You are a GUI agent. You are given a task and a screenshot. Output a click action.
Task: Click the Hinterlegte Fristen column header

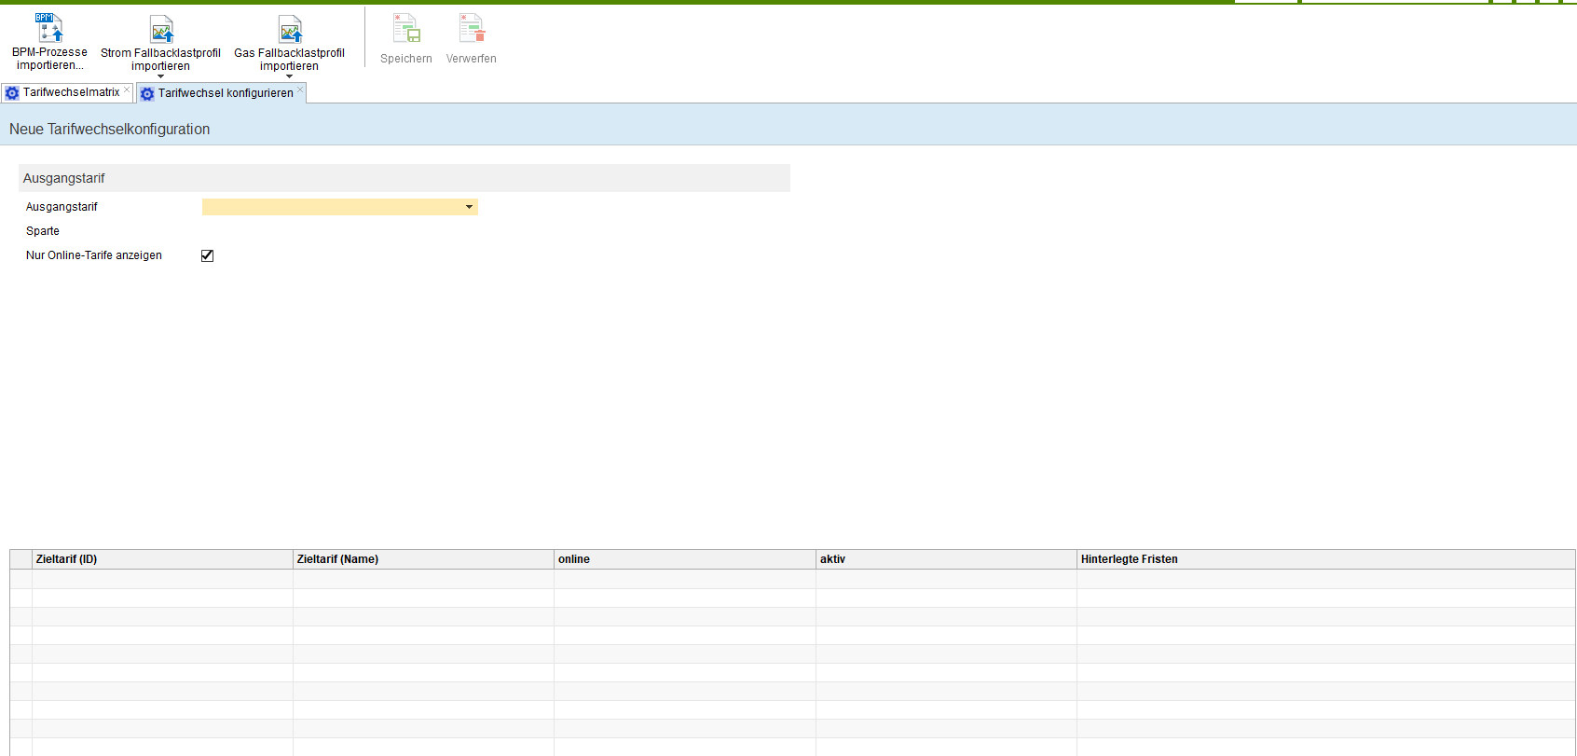[x=1326, y=559]
